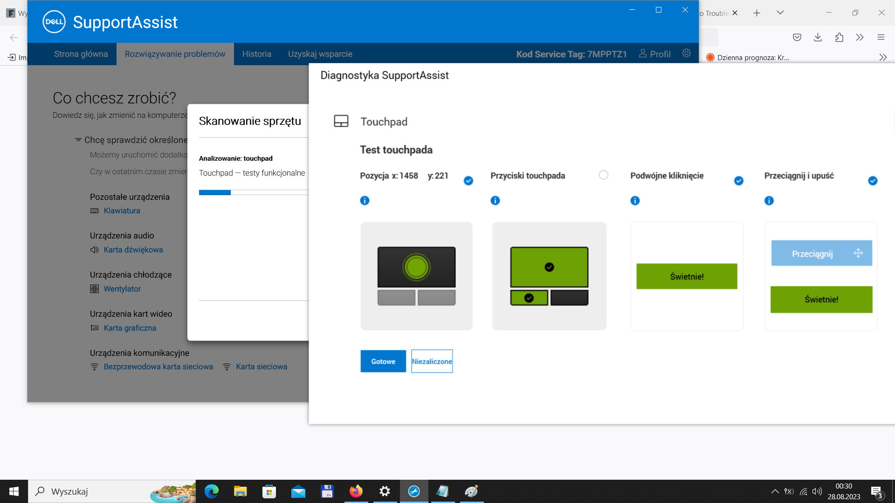The image size is (895, 503).
Task: Click the info icon under Pozycja
Action: coord(365,201)
